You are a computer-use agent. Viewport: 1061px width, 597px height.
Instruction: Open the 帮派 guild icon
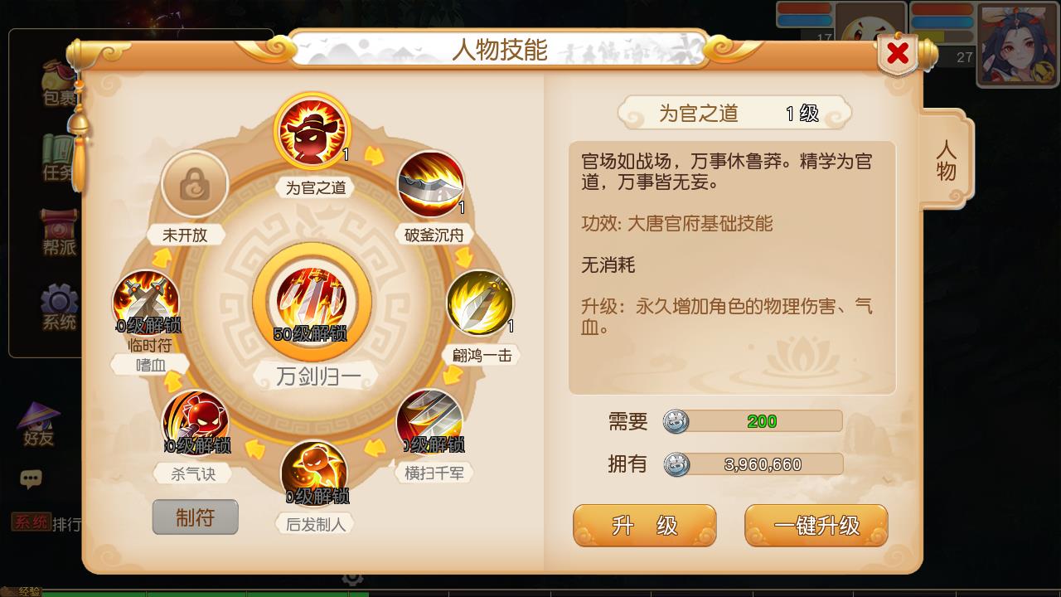(x=60, y=232)
